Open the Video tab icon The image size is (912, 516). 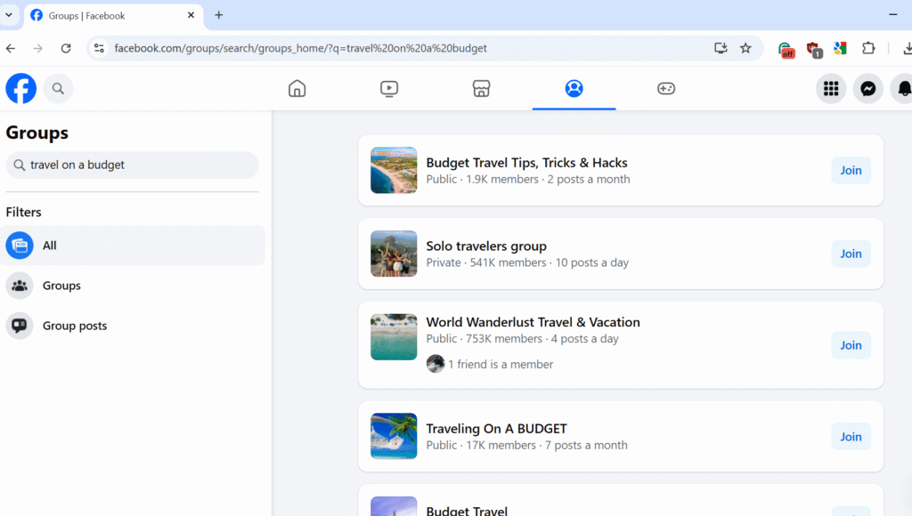coord(389,88)
